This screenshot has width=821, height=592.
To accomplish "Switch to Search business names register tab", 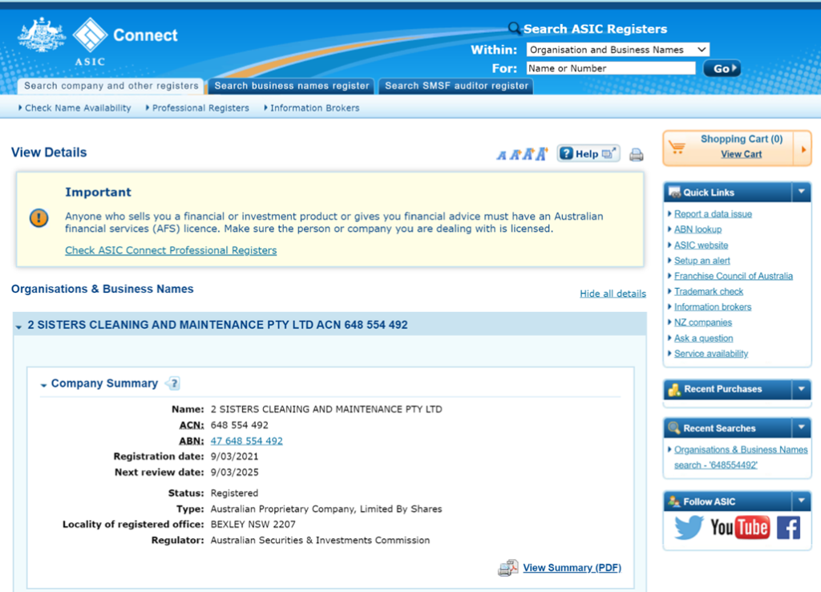I will click(x=292, y=86).
